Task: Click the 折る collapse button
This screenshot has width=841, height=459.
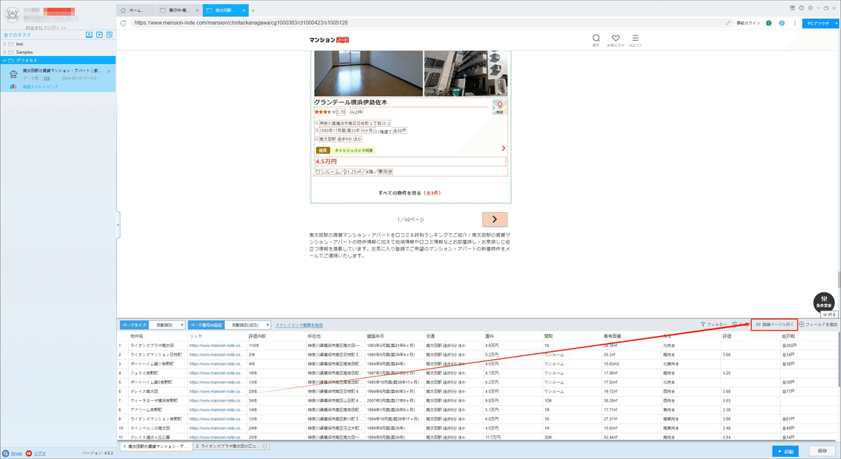Action: point(829,314)
